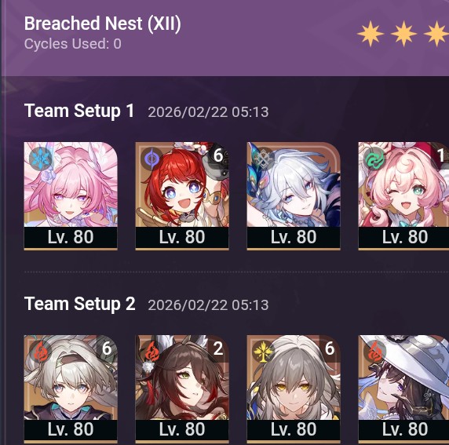Select the gray-haired headband character in Team Setup 2
This screenshot has height=445, width=449.
point(71,389)
